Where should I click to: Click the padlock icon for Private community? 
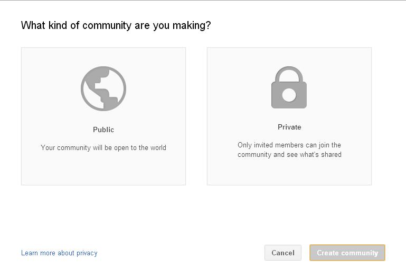click(x=289, y=87)
